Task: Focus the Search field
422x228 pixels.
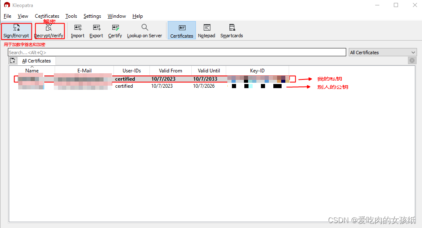Action: 177,53
